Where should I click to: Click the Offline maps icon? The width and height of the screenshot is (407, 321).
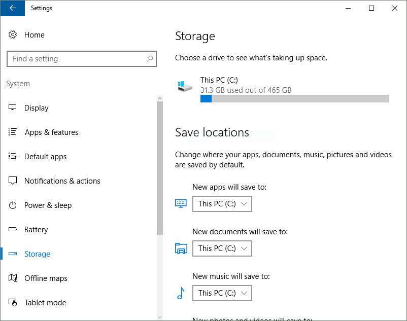(13, 278)
